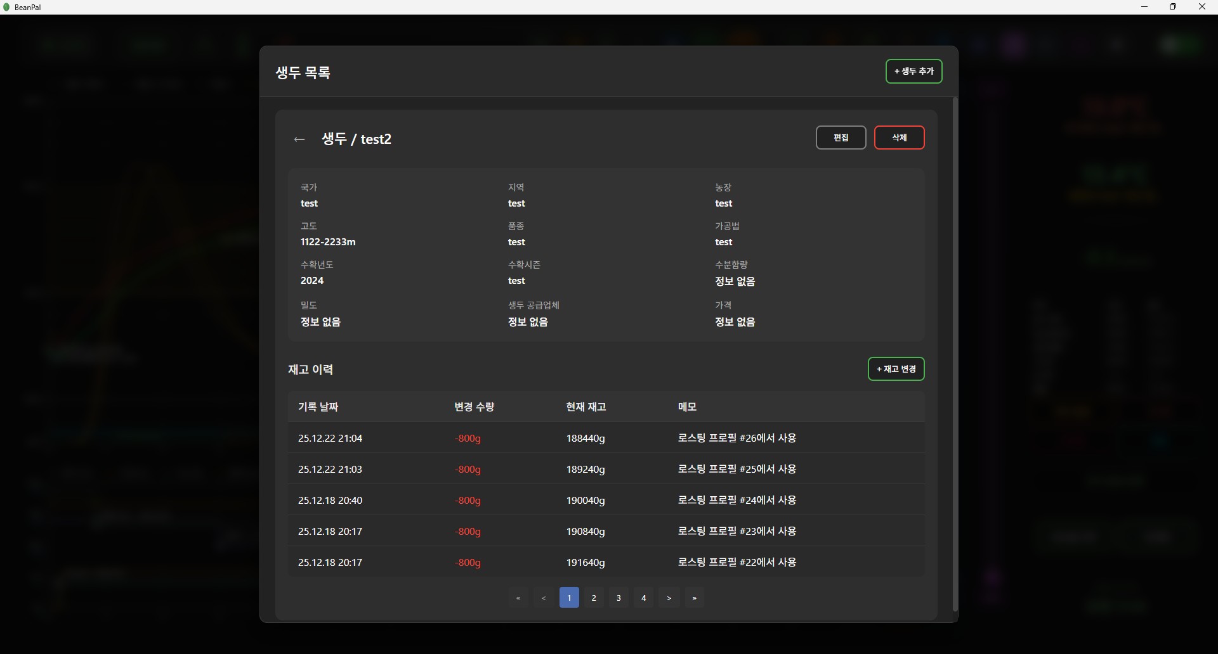Go to previous page with < icon

pyautogui.click(x=544, y=598)
